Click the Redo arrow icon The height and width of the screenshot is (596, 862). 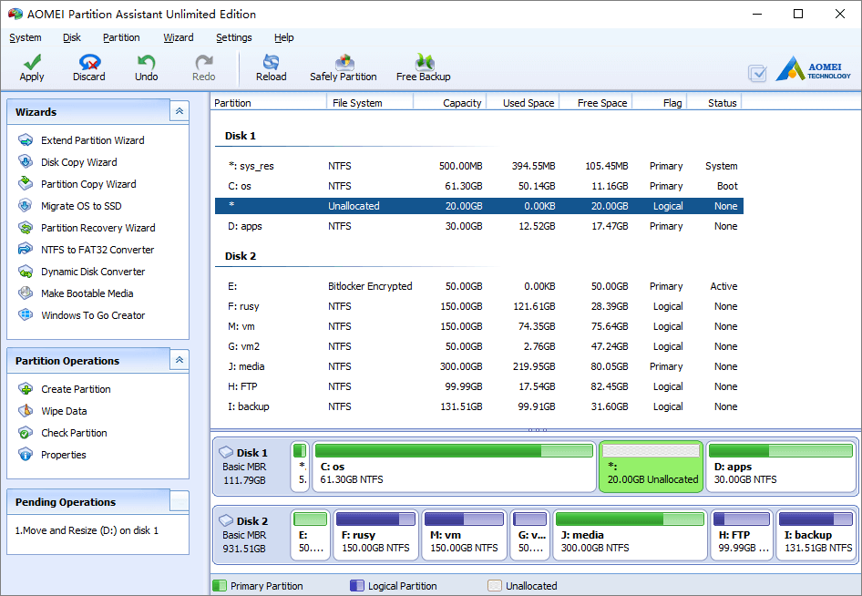204,62
